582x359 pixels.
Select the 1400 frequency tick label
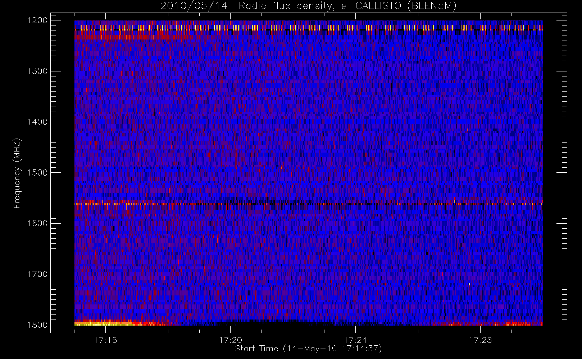coord(37,122)
